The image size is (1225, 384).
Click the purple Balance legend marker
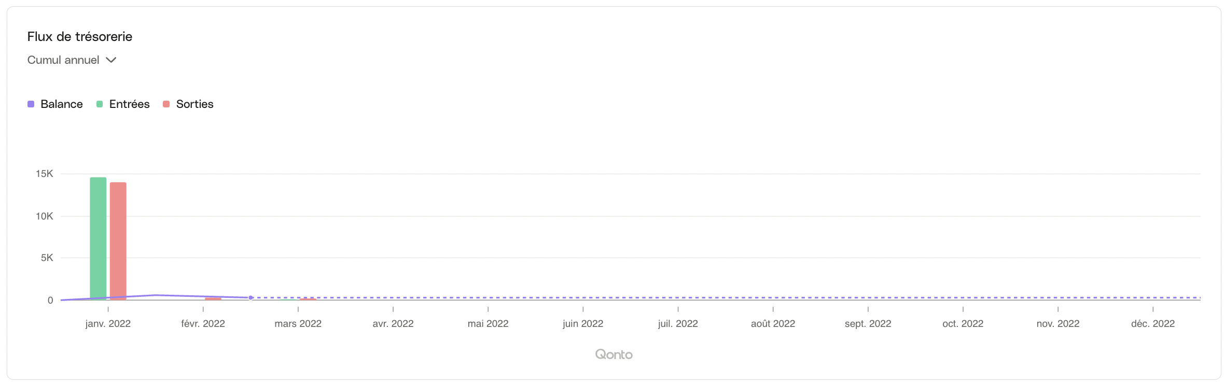point(31,104)
